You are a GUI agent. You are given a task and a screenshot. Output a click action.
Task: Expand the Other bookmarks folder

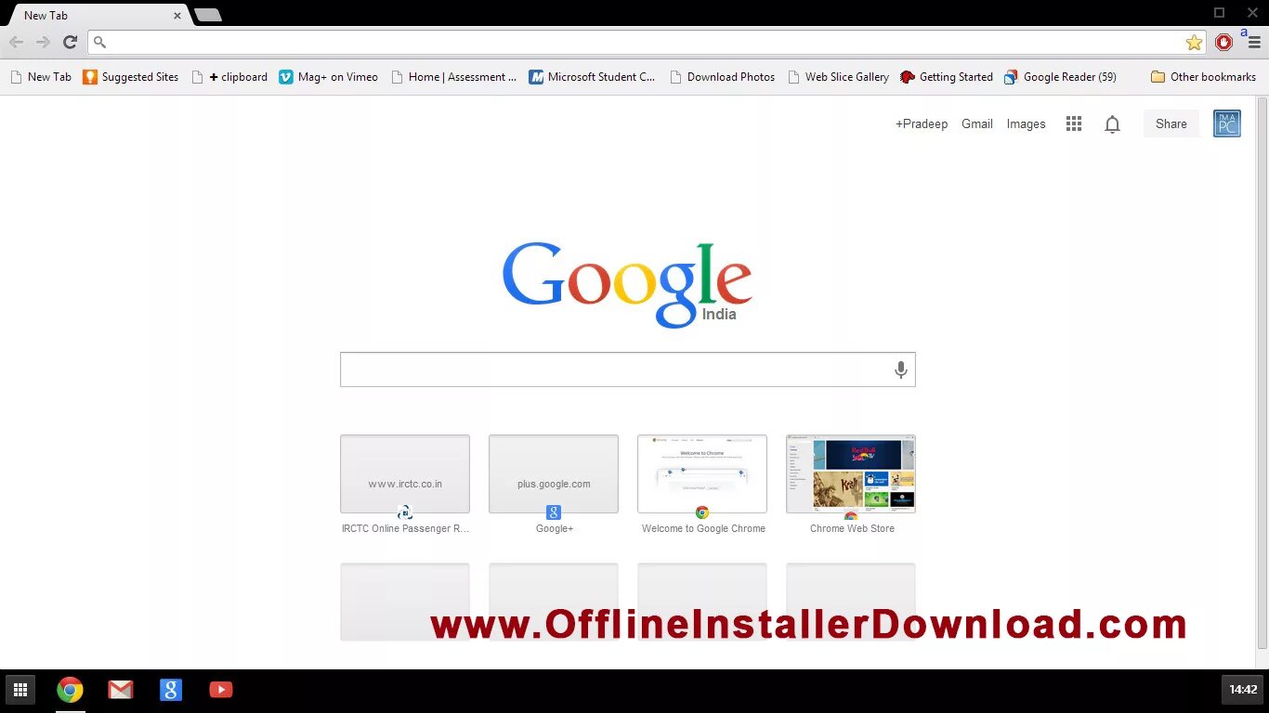(1203, 77)
